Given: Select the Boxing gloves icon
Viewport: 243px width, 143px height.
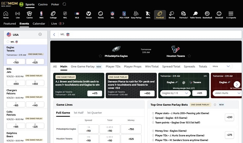Looking at the screenshot, I should [172, 15].
